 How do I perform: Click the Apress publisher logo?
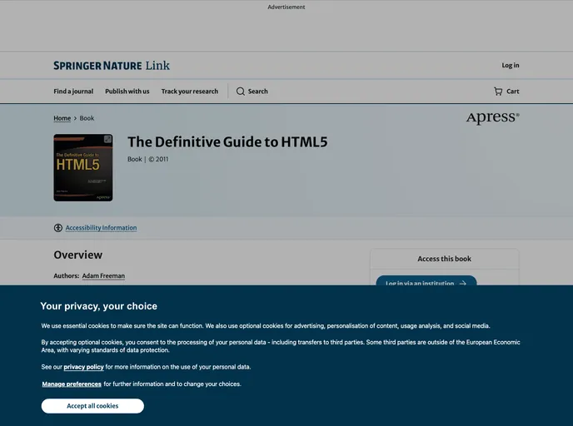(x=492, y=118)
